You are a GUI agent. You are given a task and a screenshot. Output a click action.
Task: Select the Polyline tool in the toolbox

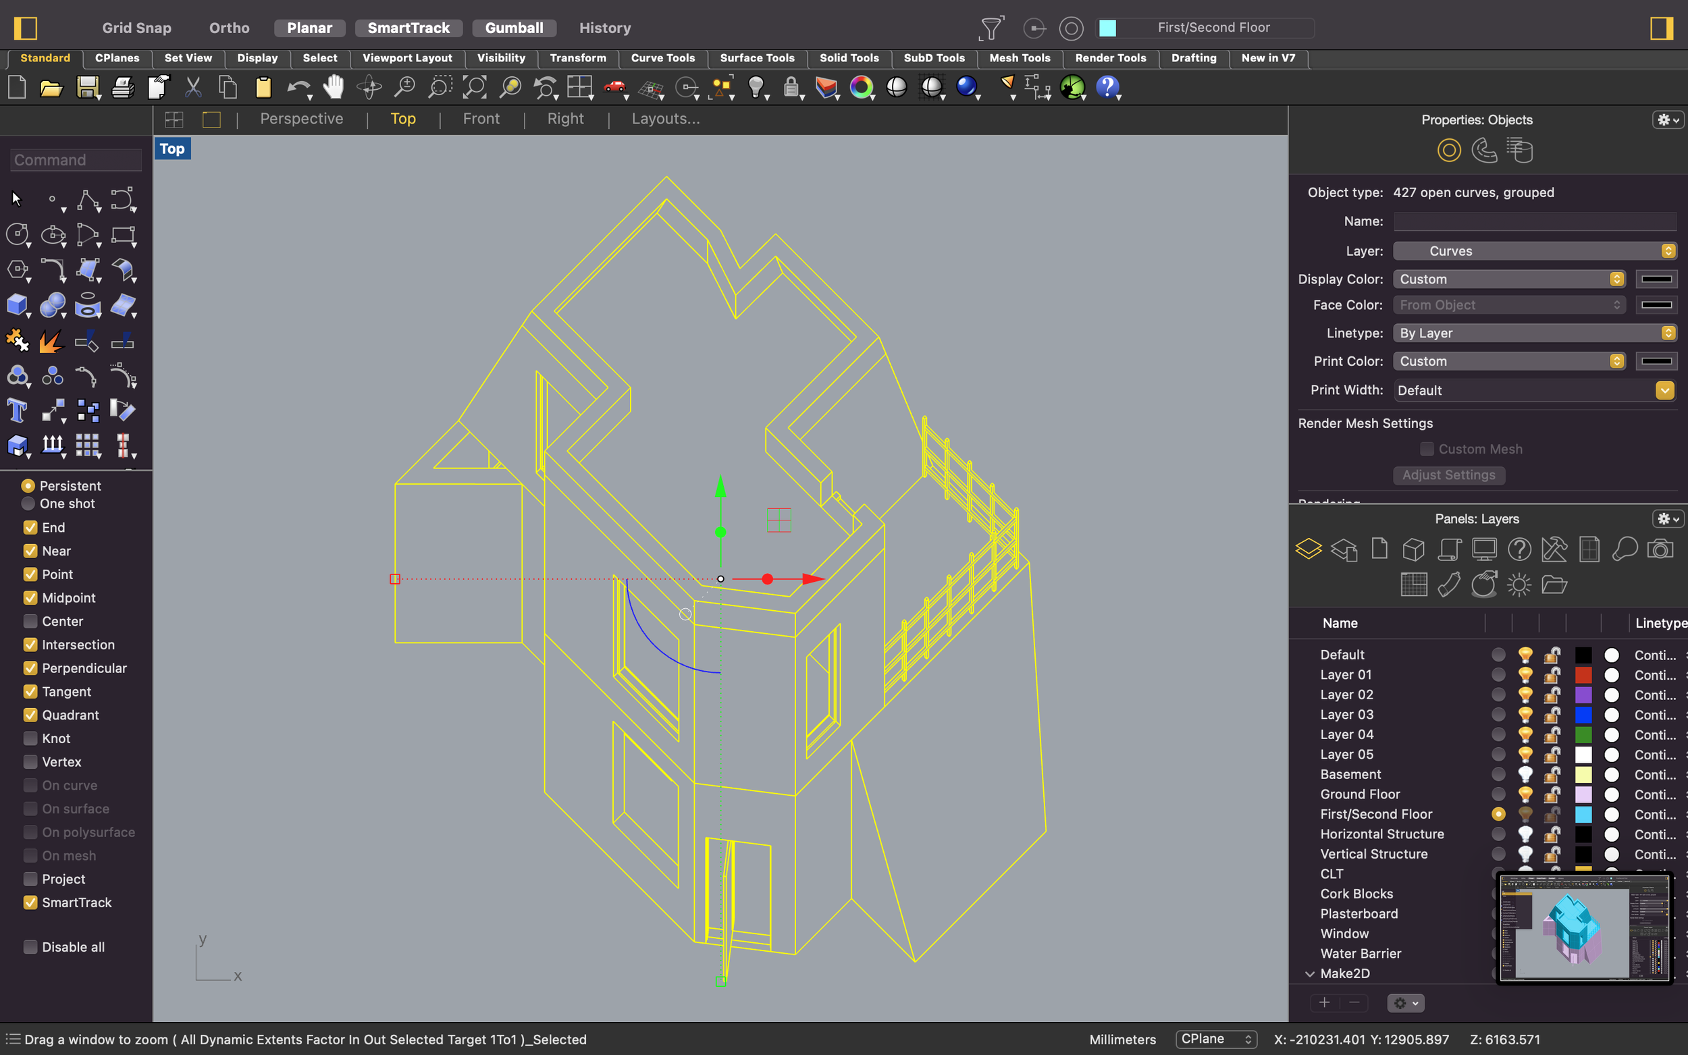(87, 200)
